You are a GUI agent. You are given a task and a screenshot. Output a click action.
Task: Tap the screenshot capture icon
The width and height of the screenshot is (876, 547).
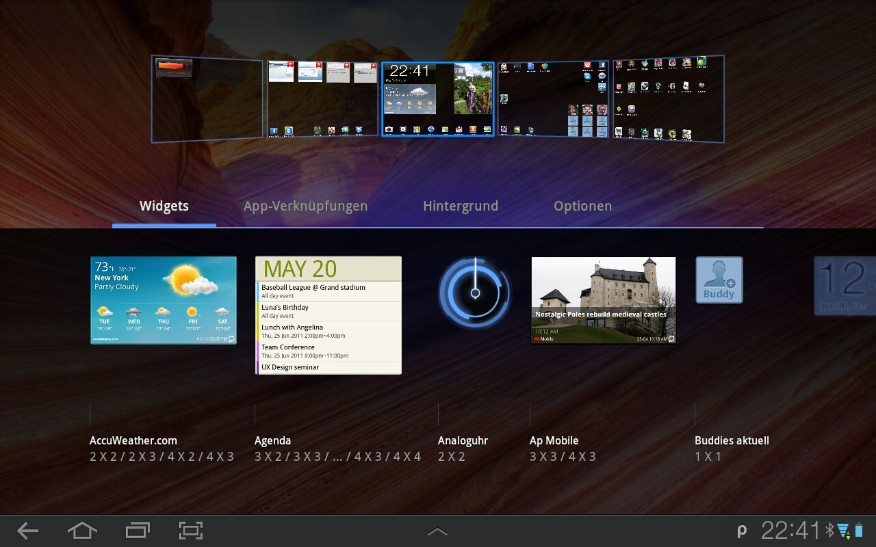tap(191, 531)
